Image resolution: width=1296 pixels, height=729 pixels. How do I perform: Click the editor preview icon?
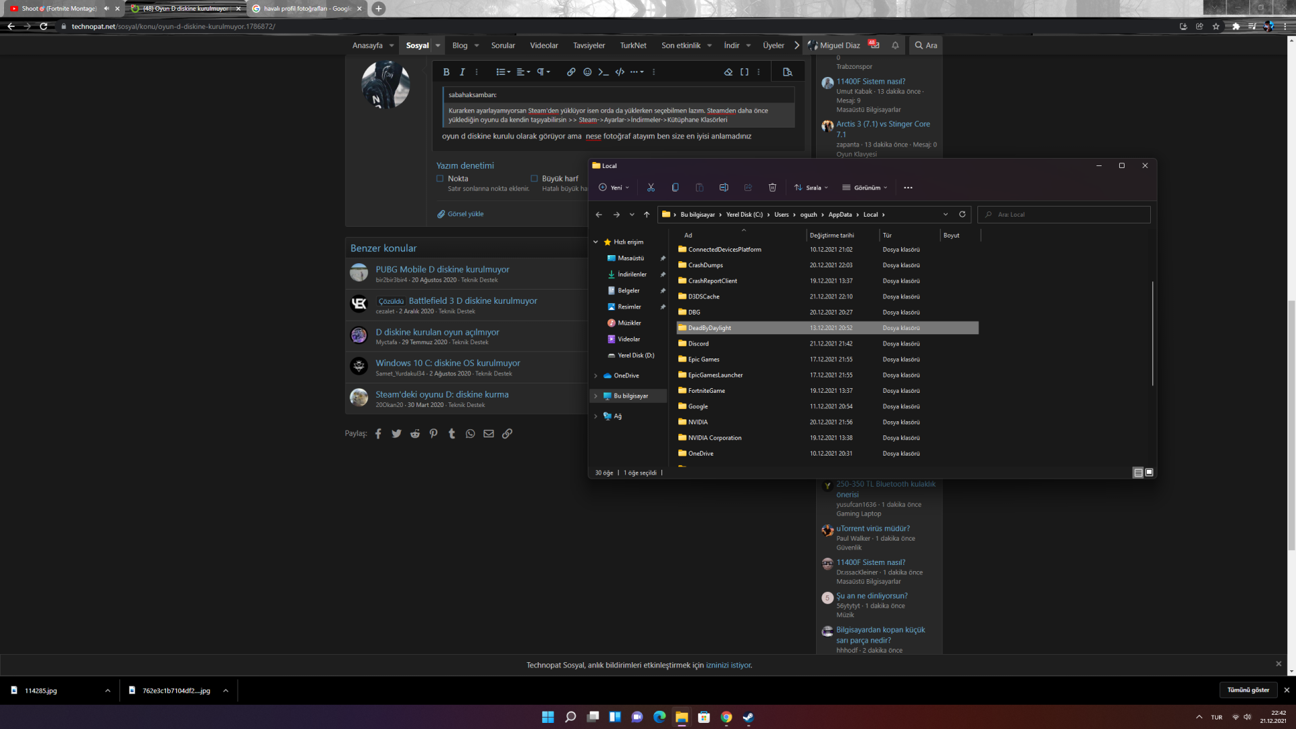point(787,72)
